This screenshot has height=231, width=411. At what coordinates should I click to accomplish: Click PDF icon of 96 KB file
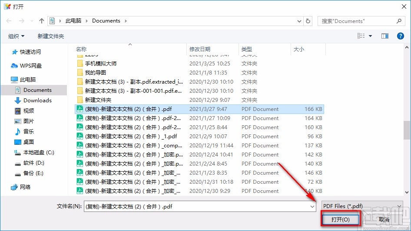coord(80,136)
